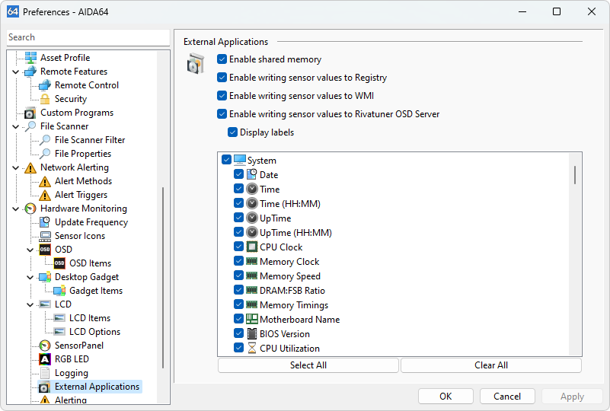Click the Security padlock icon
Image resolution: width=610 pixels, height=411 pixels.
coord(45,99)
